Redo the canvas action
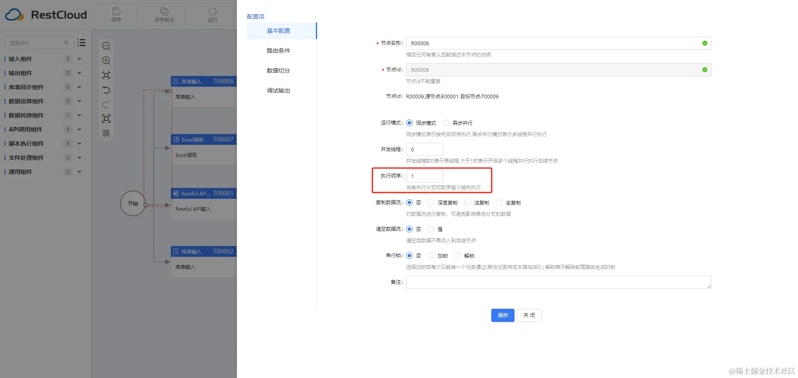798x378 pixels. click(x=106, y=104)
